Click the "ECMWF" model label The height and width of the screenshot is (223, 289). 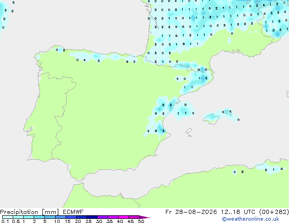click(73, 212)
